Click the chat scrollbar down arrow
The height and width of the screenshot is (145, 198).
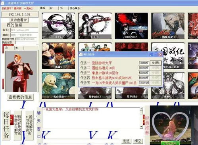pos(141,127)
